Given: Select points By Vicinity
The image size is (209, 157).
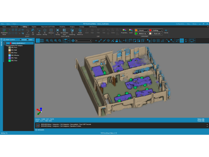Looking at the screenshot, I should [x=57, y=32].
